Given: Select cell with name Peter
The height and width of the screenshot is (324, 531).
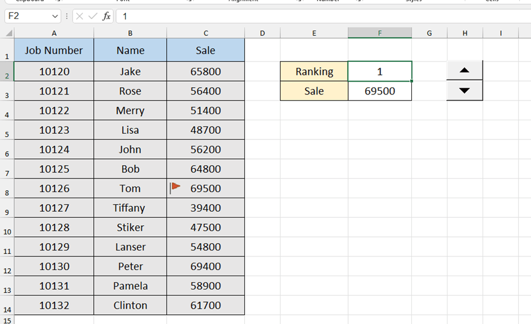Looking at the screenshot, I should point(130,266).
